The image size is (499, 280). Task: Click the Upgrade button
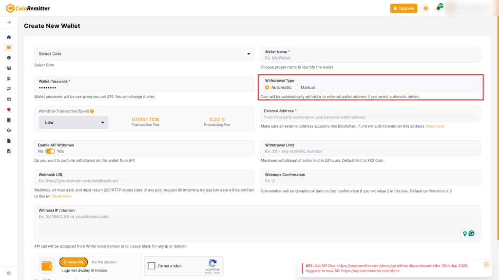(x=403, y=8)
